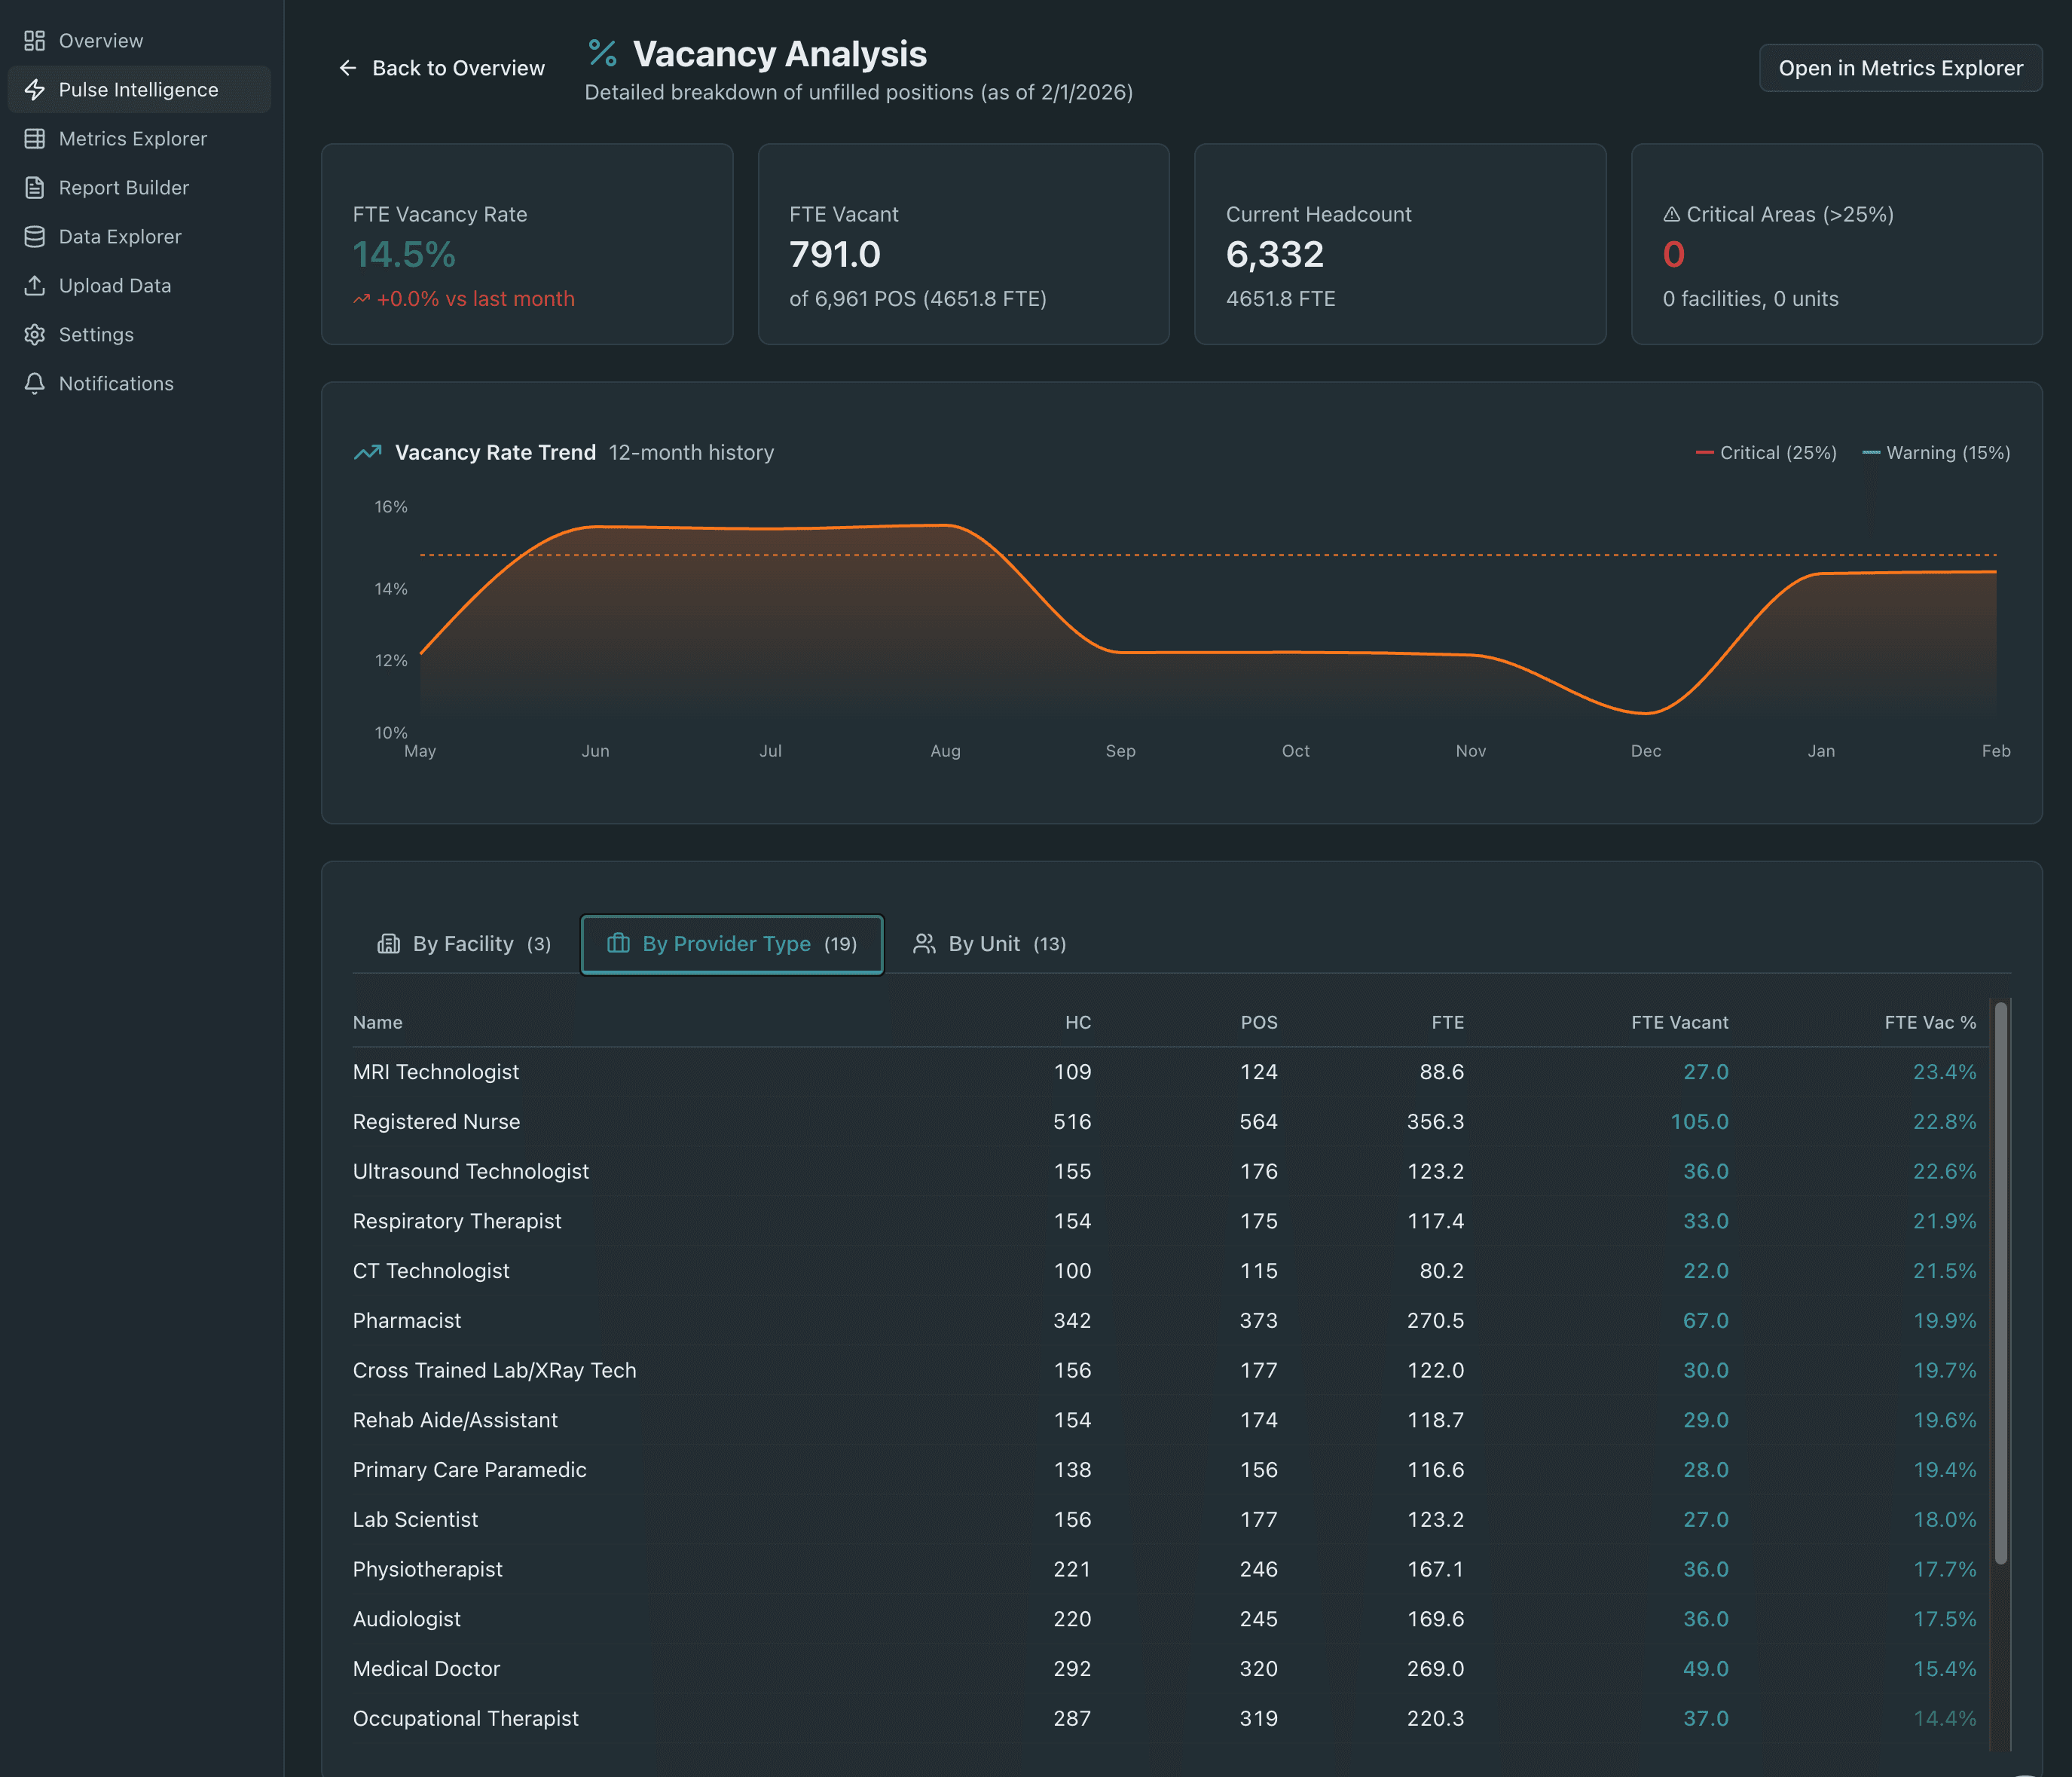Open Metrics Explorer via its grid icon
Screen dimensions: 2072x1777
[x=35, y=138]
